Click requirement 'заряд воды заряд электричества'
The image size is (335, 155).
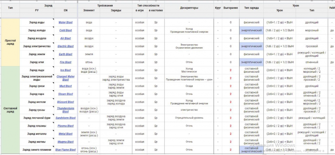click(116, 78)
